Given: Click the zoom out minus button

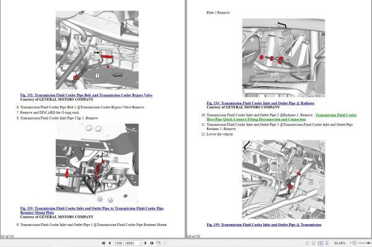Looking at the screenshot, I should pyautogui.click(x=355, y=243).
